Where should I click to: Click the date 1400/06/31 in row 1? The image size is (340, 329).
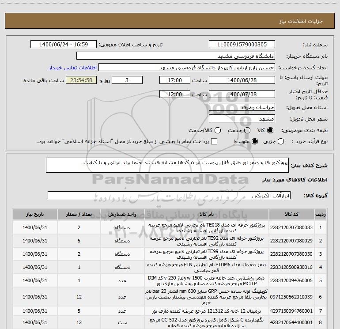pos(35,227)
